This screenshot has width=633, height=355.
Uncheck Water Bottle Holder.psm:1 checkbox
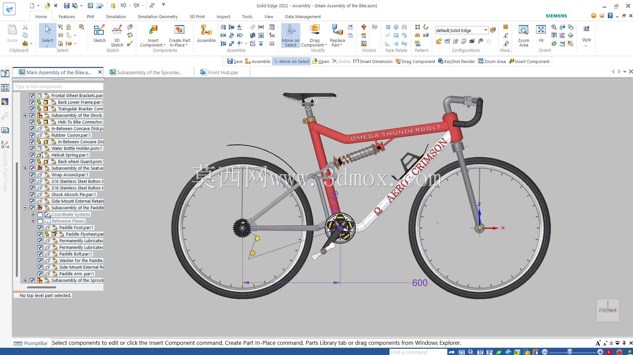(32, 148)
